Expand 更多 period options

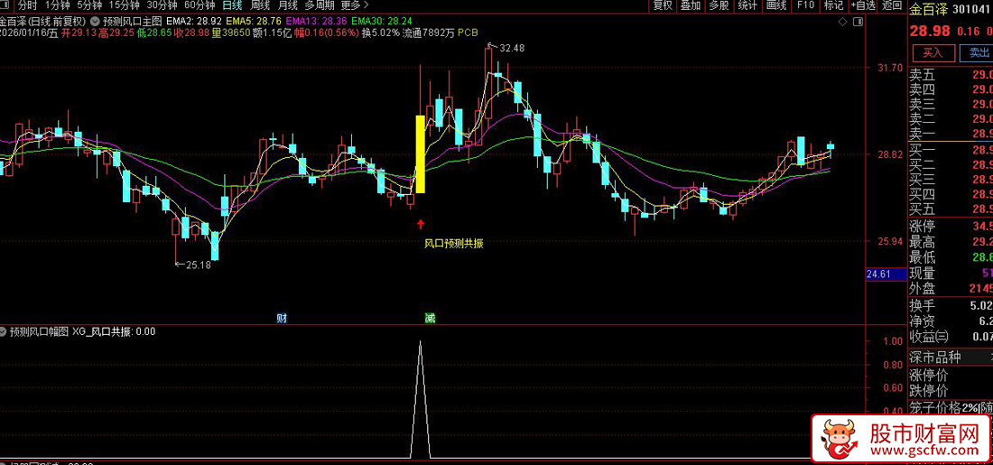[x=355, y=5]
